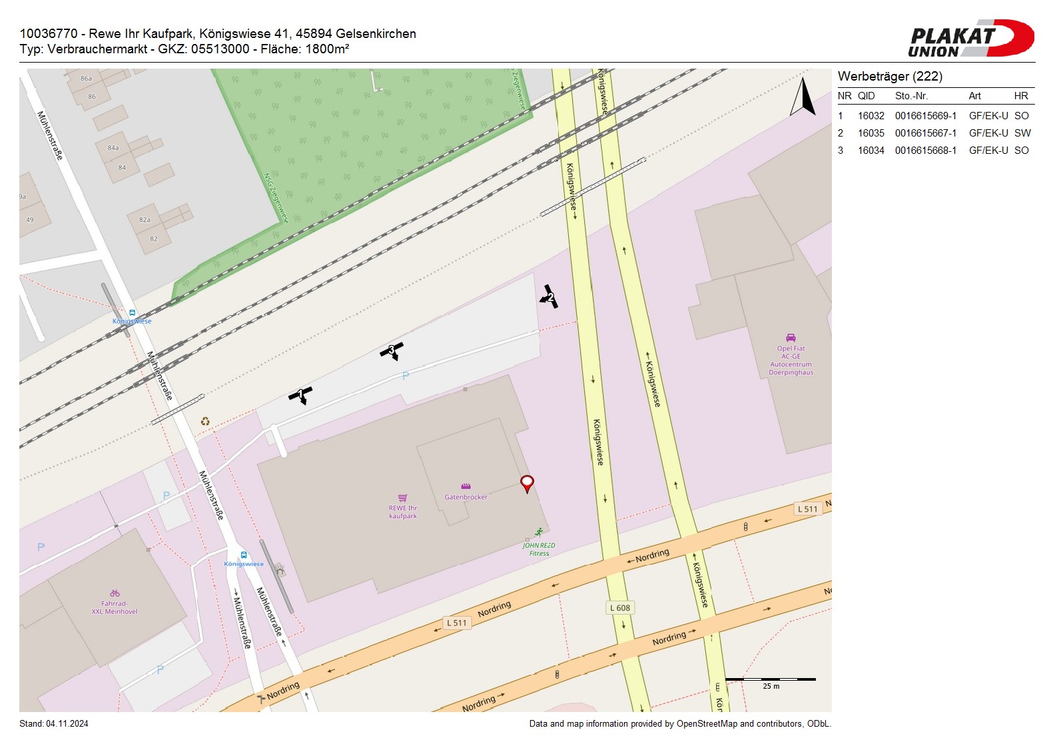Click the north arrow compass icon

(803, 97)
